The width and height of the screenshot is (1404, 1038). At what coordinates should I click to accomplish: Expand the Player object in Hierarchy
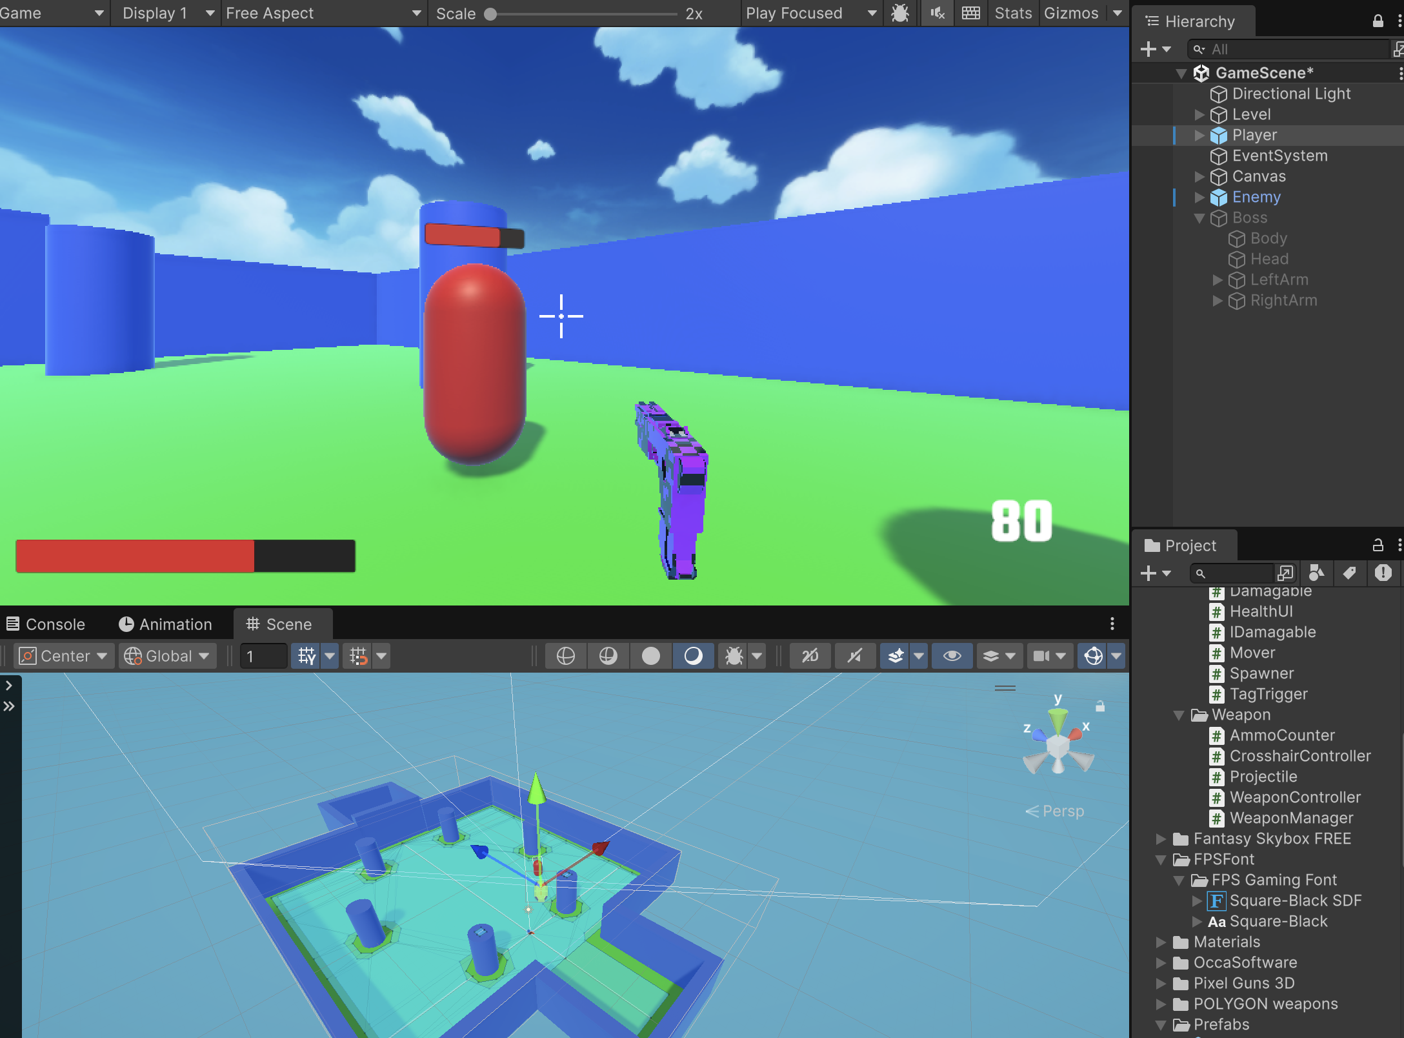click(x=1199, y=135)
